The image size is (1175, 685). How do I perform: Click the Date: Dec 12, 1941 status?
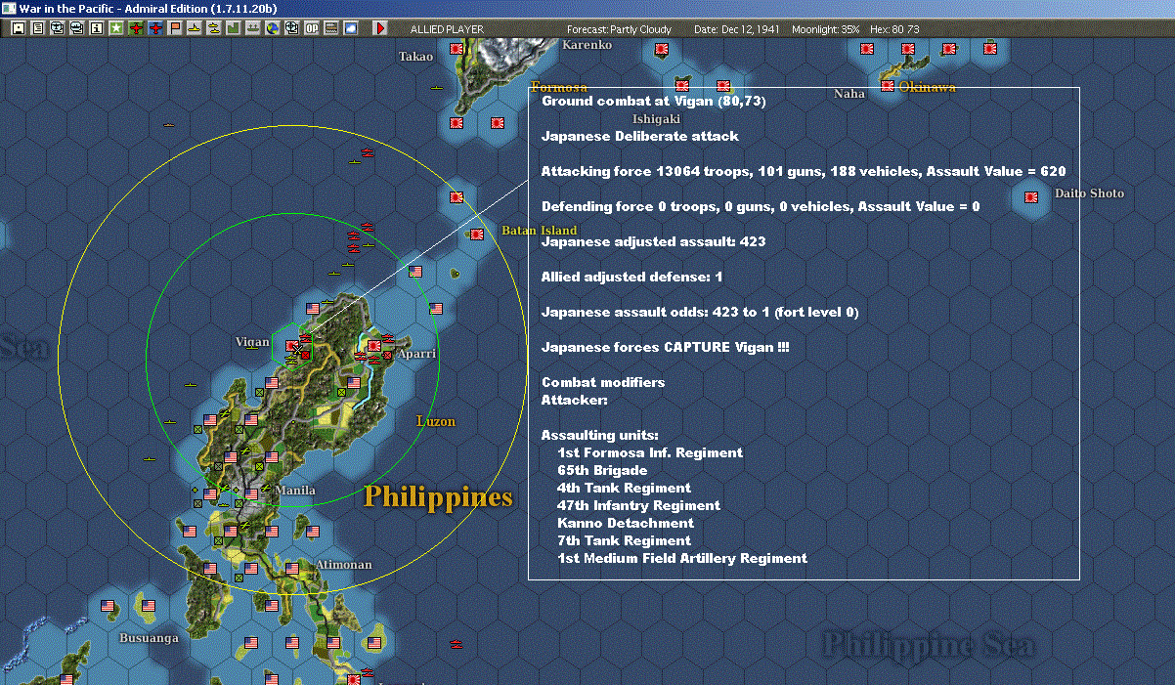pyautogui.click(x=736, y=29)
